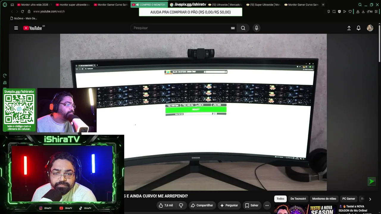
Task: Switch to 'Monitor ultra wide 2026' tab
Action: (34, 5)
